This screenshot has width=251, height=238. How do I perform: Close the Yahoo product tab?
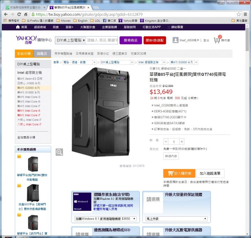[x=88, y=8]
